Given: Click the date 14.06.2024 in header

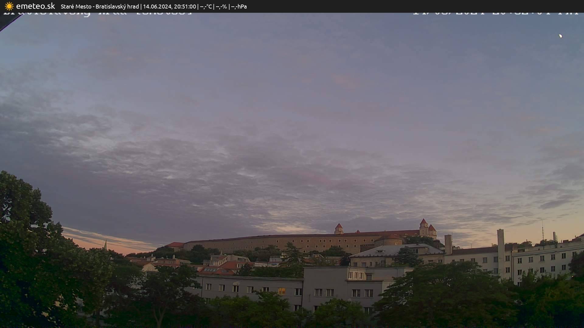Looking at the screenshot, I should pyautogui.click(x=157, y=6).
